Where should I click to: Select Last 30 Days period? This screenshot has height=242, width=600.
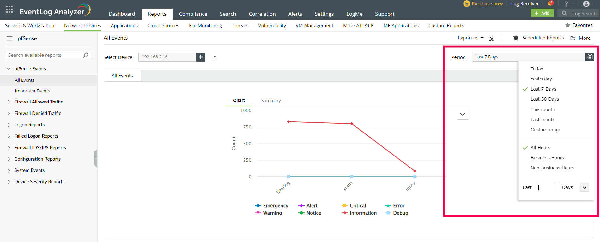coord(545,99)
